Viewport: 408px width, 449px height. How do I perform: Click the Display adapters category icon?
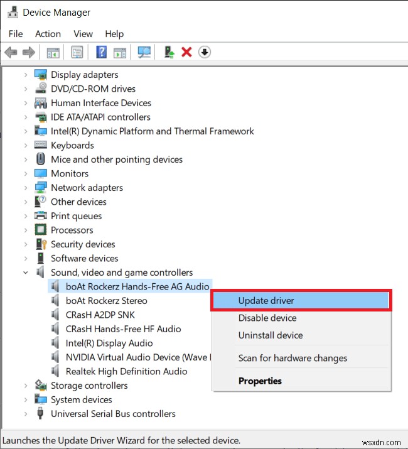click(x=41, y=75)
